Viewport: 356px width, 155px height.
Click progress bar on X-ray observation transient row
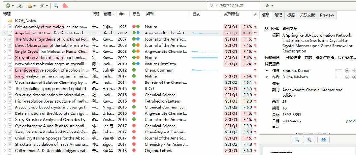(x=205, y=58)
